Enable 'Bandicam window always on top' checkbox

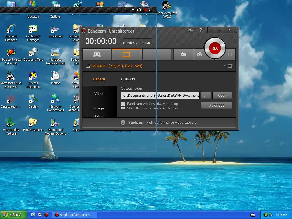point(123,104)
